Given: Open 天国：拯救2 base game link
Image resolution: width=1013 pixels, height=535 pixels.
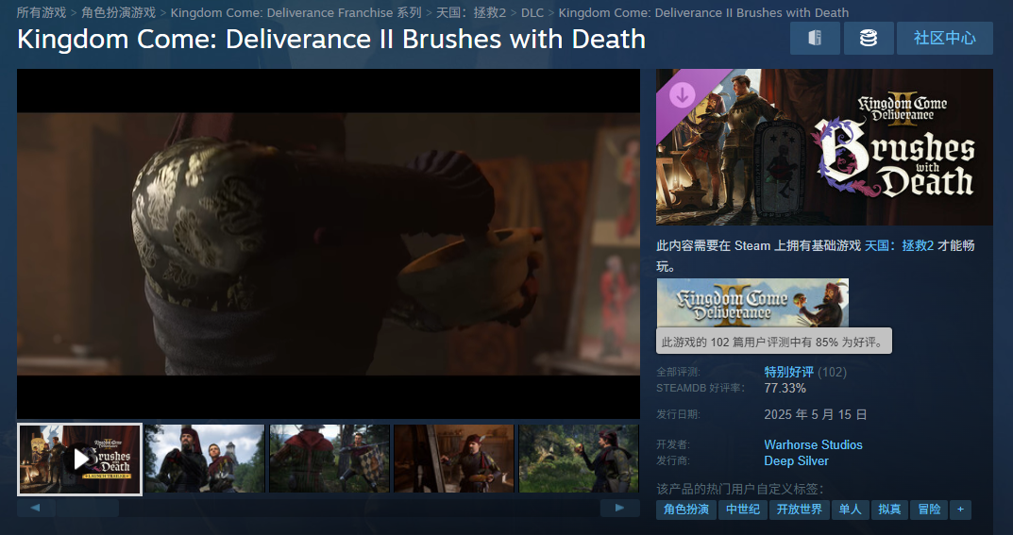Looking at the screenshot, I should point(899,245).
